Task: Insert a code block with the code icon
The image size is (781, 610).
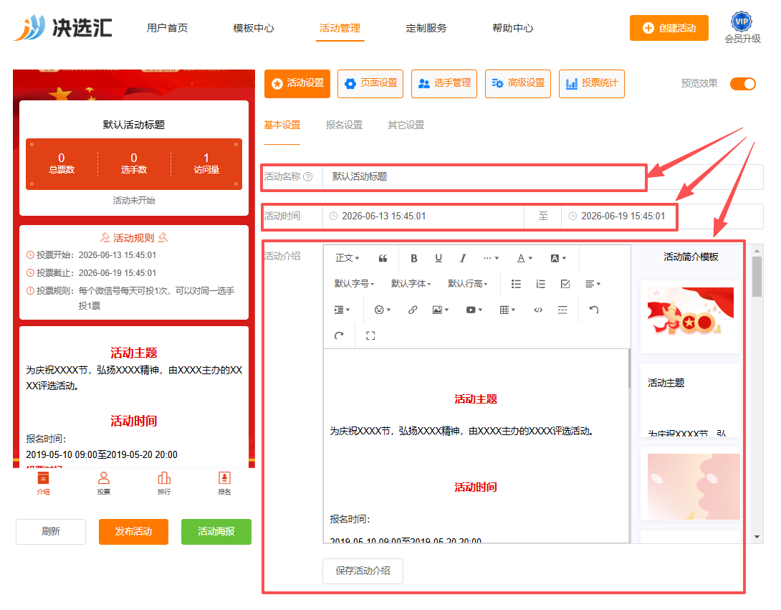Action: (x=538, y=310)
